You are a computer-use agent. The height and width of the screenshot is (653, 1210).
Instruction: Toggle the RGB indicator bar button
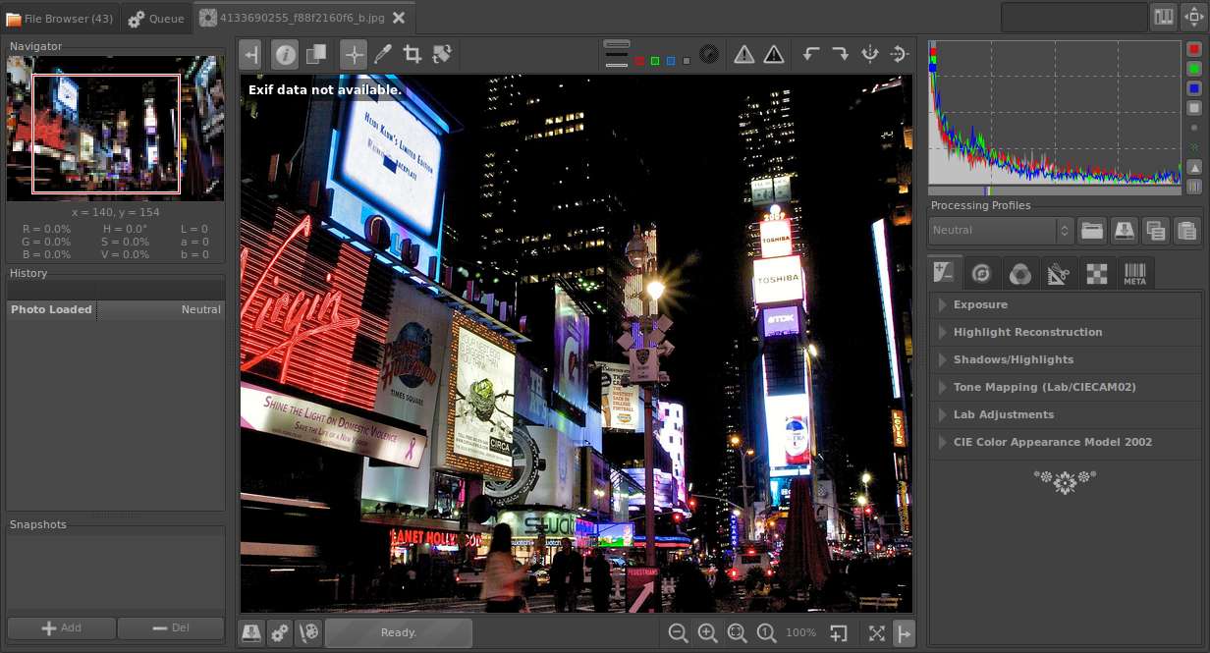(1194, 187)
